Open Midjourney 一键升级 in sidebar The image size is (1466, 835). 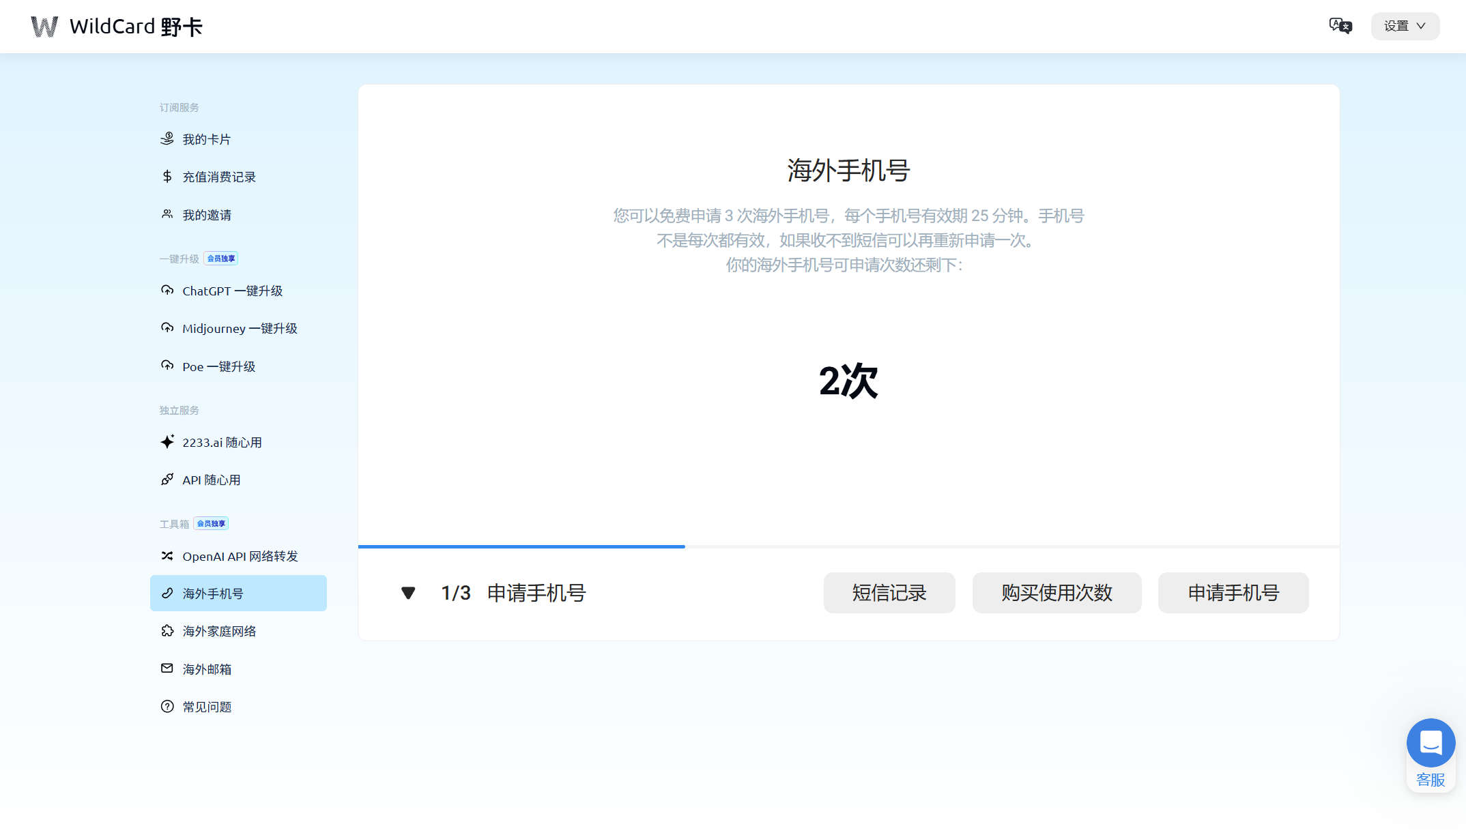click(239, 328)
